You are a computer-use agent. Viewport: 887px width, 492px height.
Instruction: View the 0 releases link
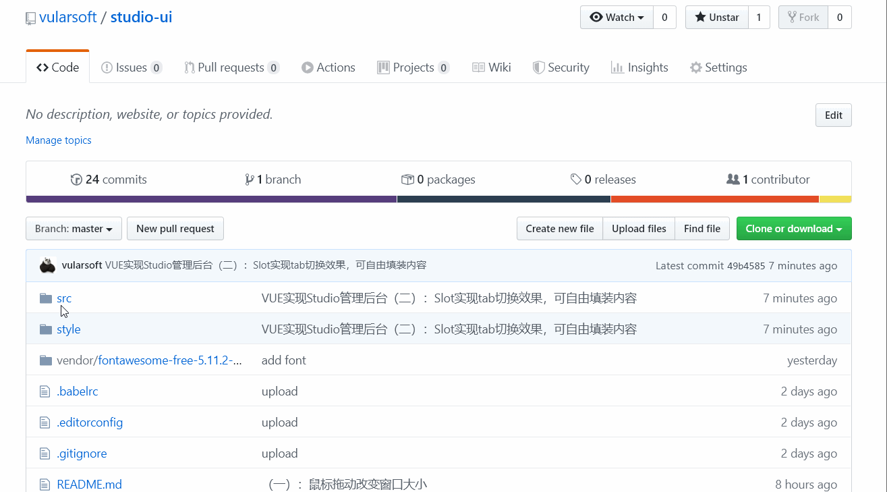point(603,180)
